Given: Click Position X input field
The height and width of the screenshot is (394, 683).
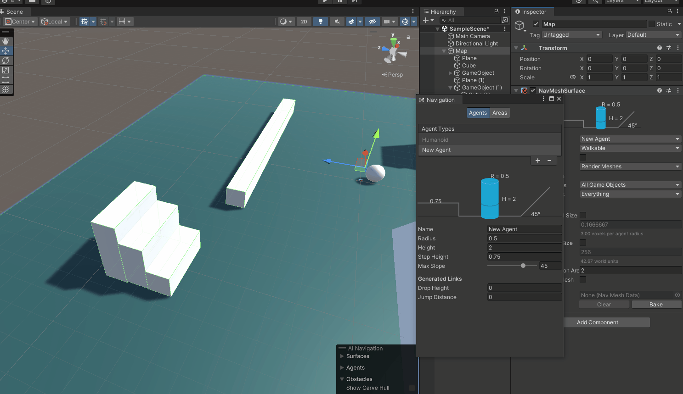Looking at the screenshot, I should tap(599, 59).
